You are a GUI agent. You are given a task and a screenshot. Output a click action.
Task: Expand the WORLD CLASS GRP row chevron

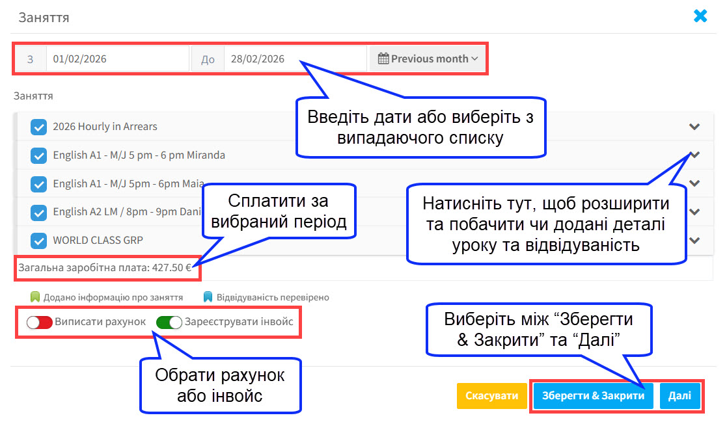[x=694, y=240]
